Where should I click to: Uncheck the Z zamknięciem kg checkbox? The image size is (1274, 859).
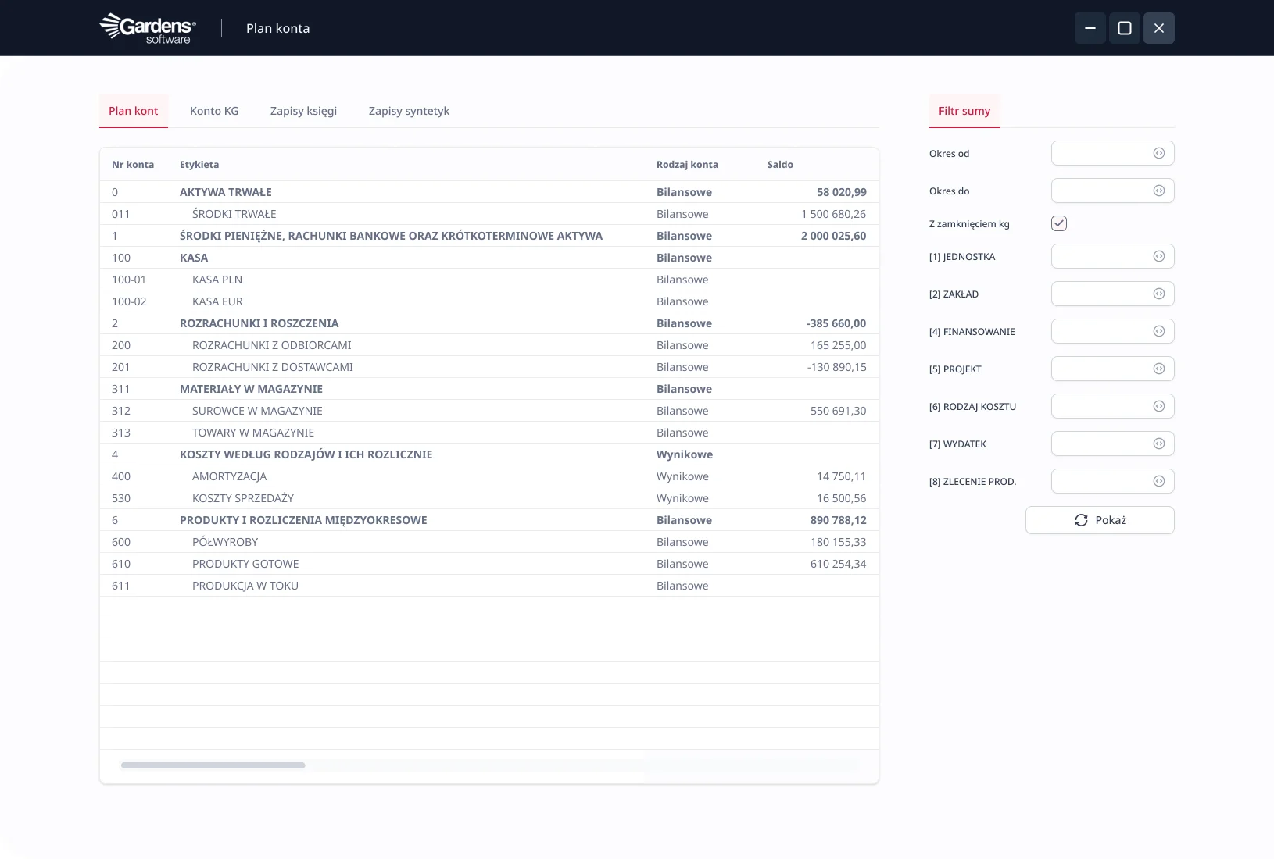tap(1059, 224)
